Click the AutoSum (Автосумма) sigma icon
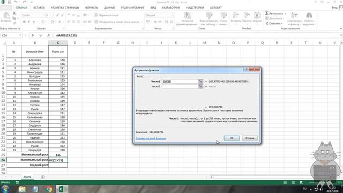The width and height of the screenshot is (343, 193). pos(267,13)
